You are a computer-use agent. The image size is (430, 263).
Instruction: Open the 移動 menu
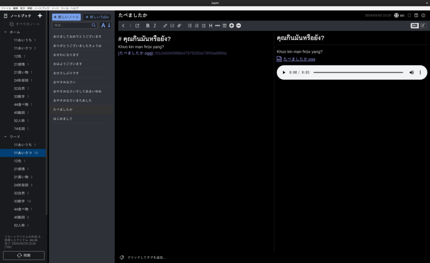click(x=30, y=8)
